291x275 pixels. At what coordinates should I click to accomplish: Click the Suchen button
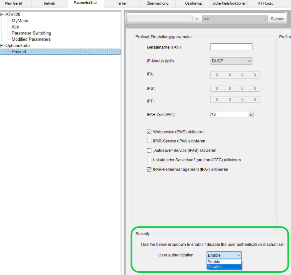tap(277, 19)
